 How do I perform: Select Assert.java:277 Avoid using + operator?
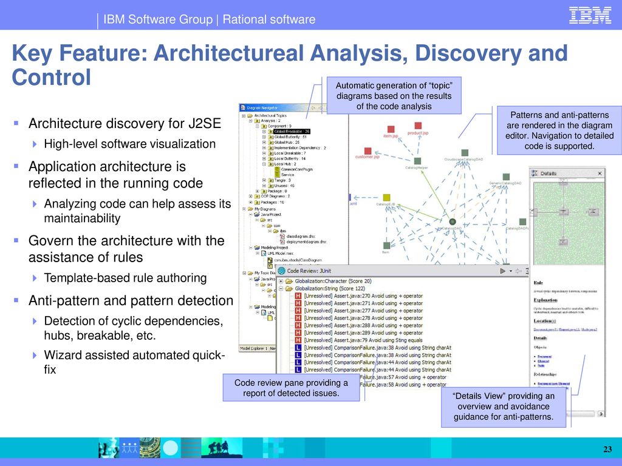coord(363,311)
